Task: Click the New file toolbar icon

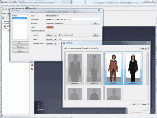Action: [x=2, y=9]
